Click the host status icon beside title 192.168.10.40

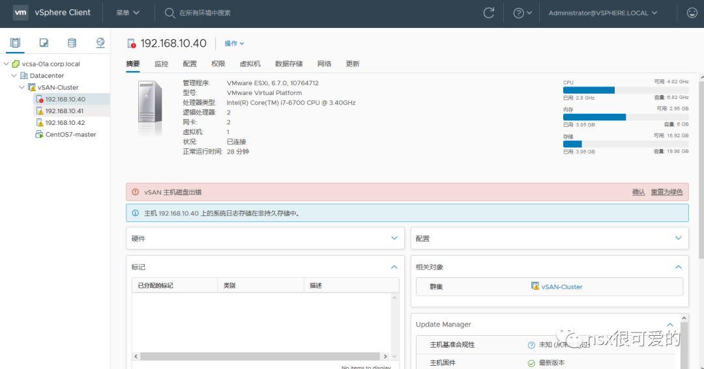(x=132, y=44)
